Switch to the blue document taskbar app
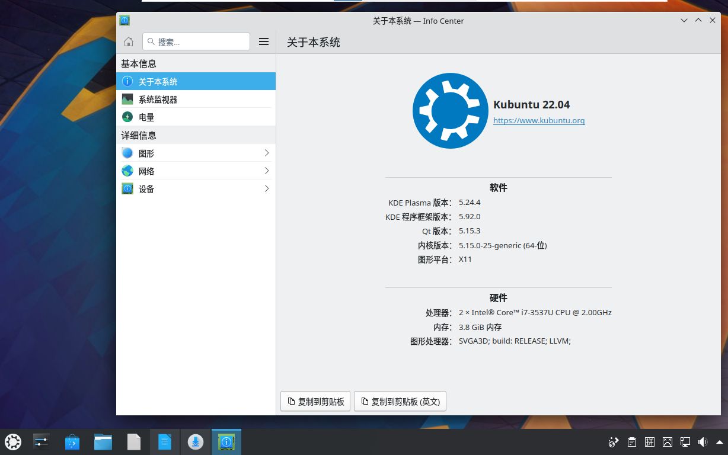Image resolution: width=728 pixels, height=455 pixels. pyautogui.click(x=165, y=442)
